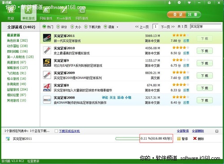Select 第一人称射击 (125) category
Viewport: 224px width, 164px height.
tap(20, 57)
